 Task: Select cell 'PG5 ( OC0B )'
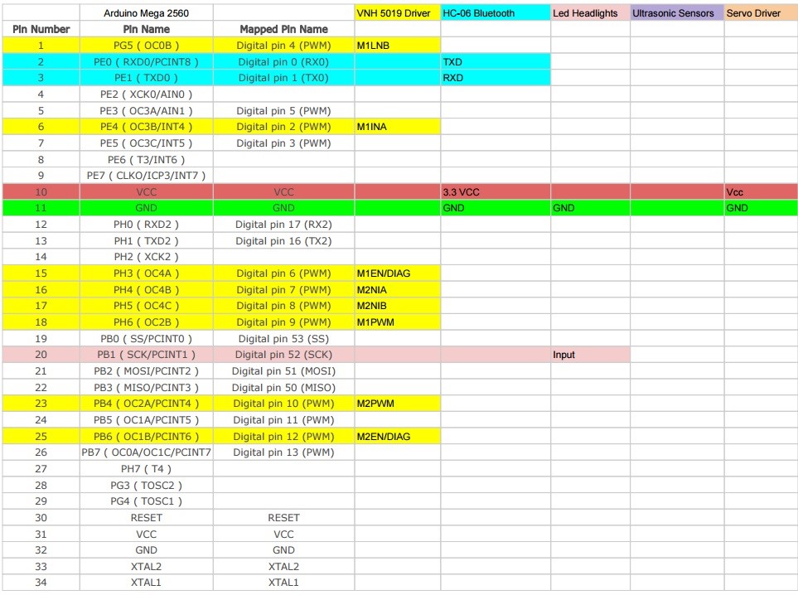146,46
